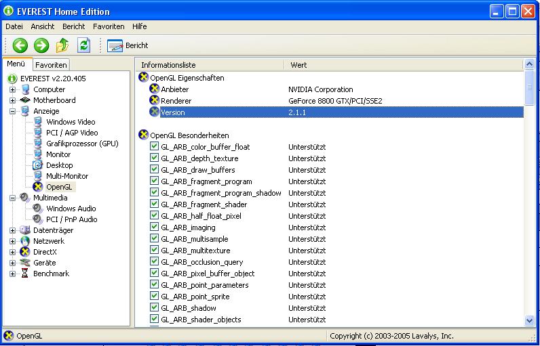The image size is (540, 346).
Task: Select the Anbieter row
Action: pyautogui.click(x=336, y=89)
